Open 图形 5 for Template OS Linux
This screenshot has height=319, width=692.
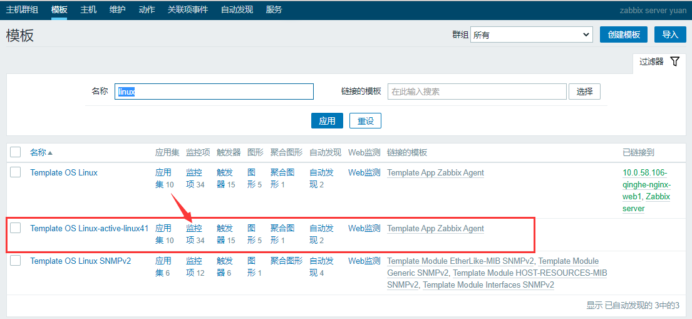coord(255,179)
